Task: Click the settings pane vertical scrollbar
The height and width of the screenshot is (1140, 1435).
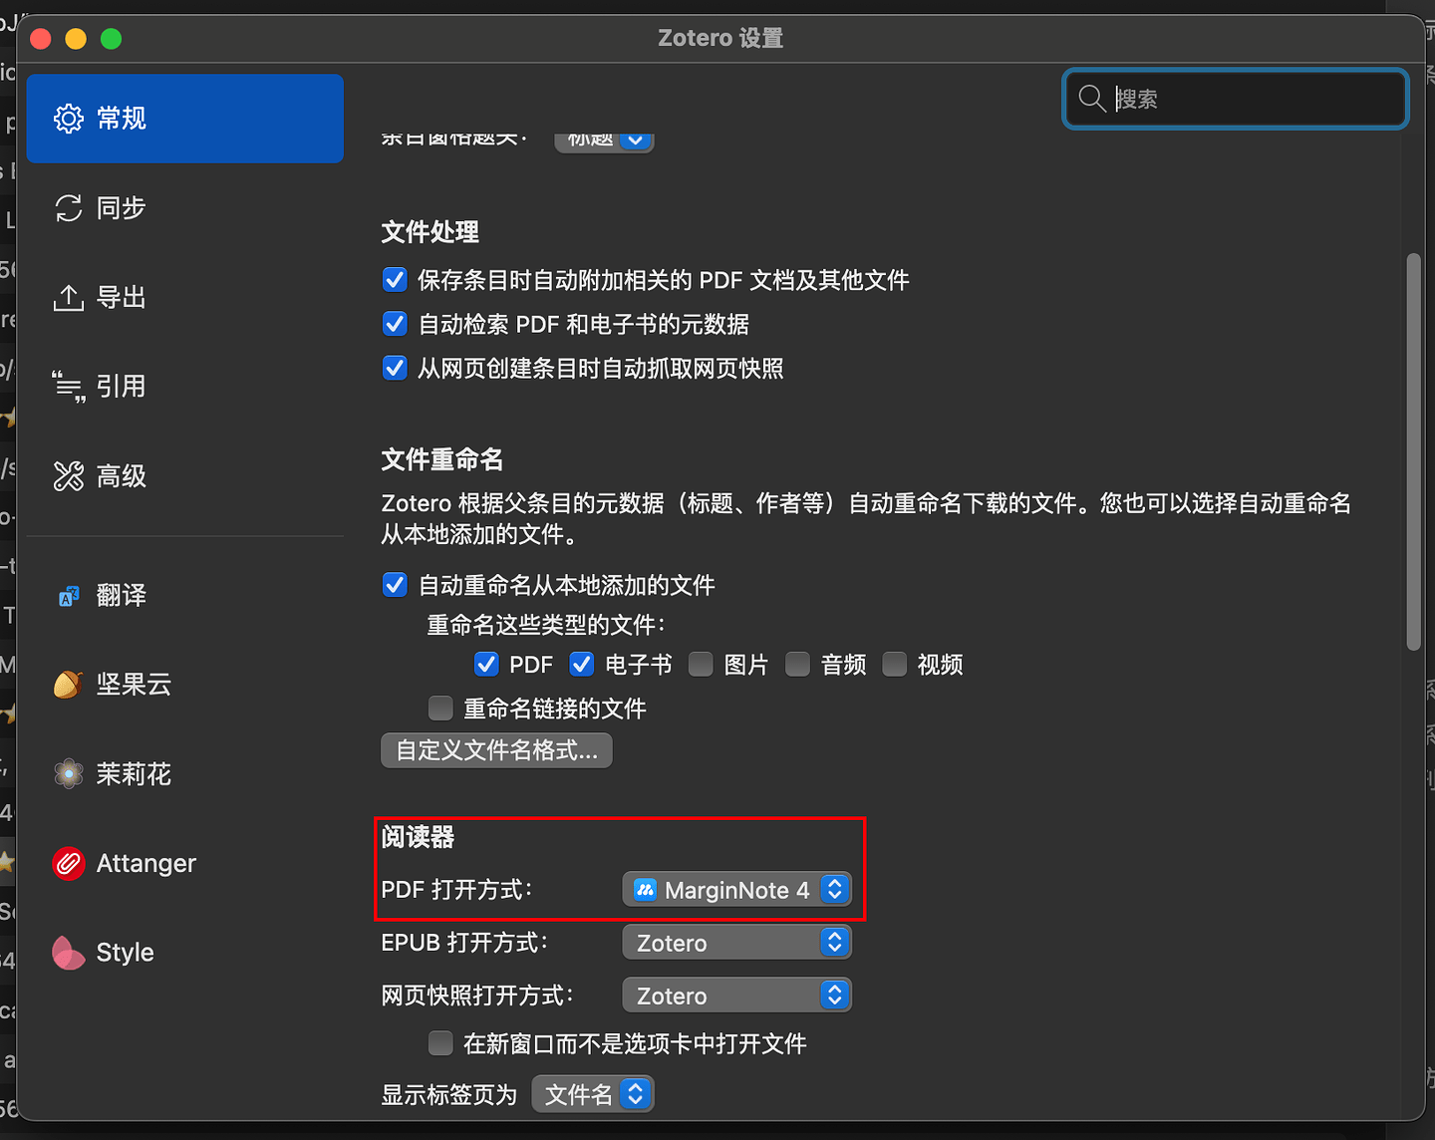Action: [x=1413, y=453]
